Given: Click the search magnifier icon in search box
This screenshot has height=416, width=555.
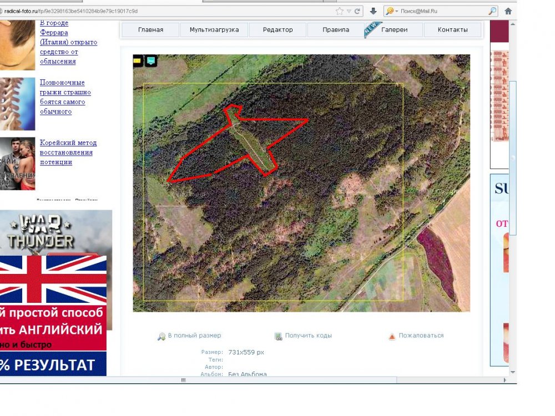Looking at the screenshot, I should (x=492, y=11).
